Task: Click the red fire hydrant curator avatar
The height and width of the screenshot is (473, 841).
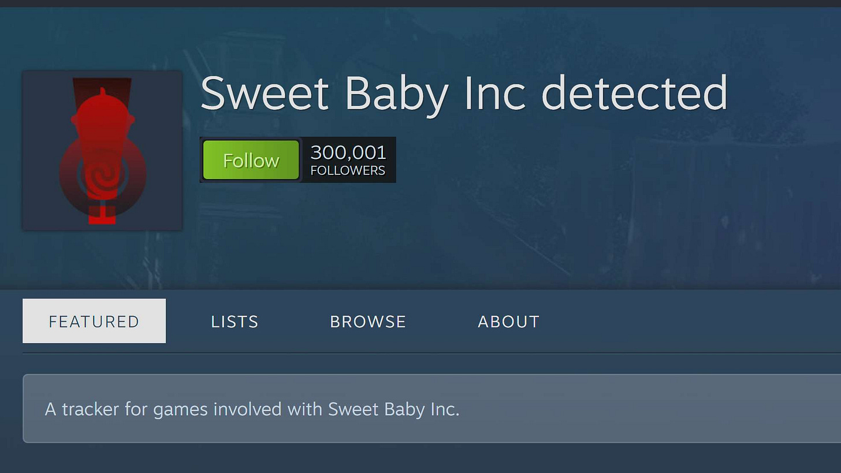Action: click(102, 150)
